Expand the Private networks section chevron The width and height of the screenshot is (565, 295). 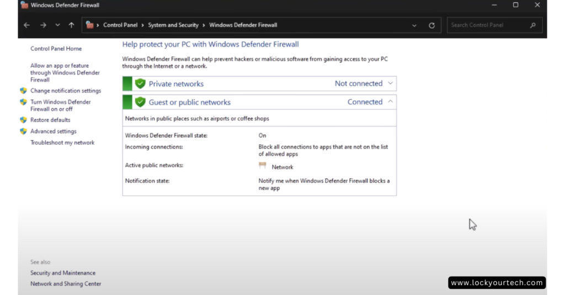(390, 83)
